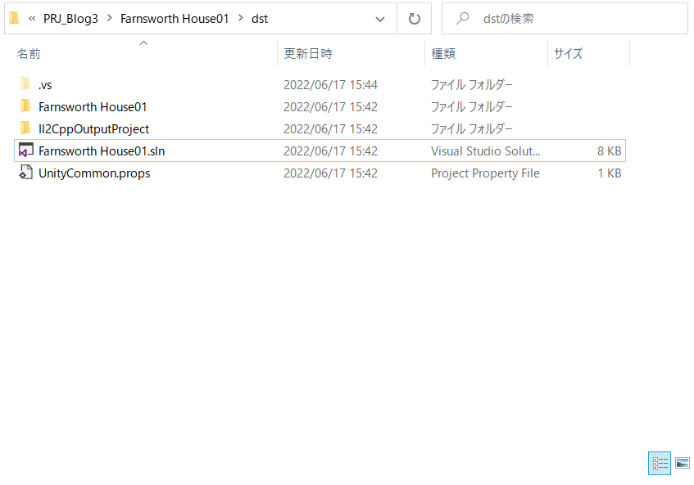Image resolution: width=694 pixels, height=485 pixels.
Task: Focus the dstの検索 search field
Action: point(565,19)
